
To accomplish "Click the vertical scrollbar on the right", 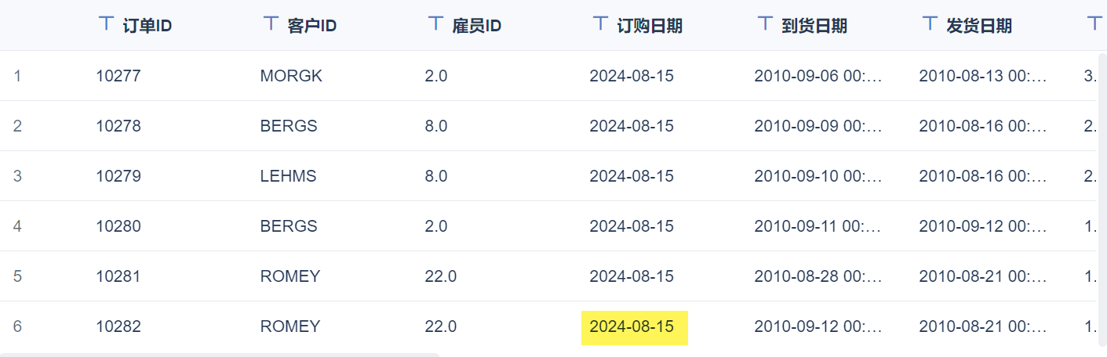I will (x=1102, y=196).
